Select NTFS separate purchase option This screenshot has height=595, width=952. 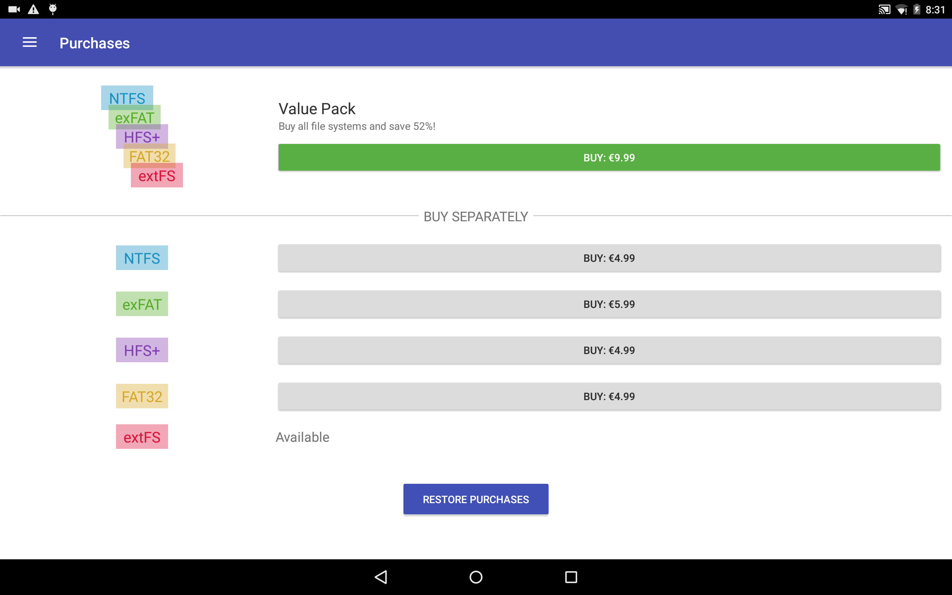tap(609, 258)
